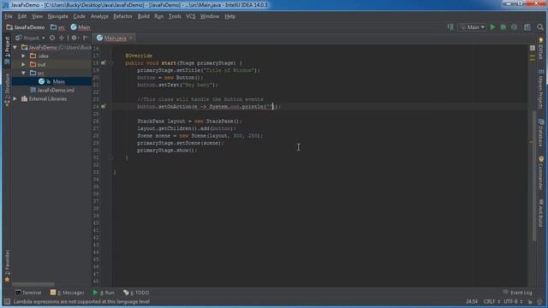Open the TODO tool window button
Viewport: 548px width, 308px height.
tap(136, 293)
